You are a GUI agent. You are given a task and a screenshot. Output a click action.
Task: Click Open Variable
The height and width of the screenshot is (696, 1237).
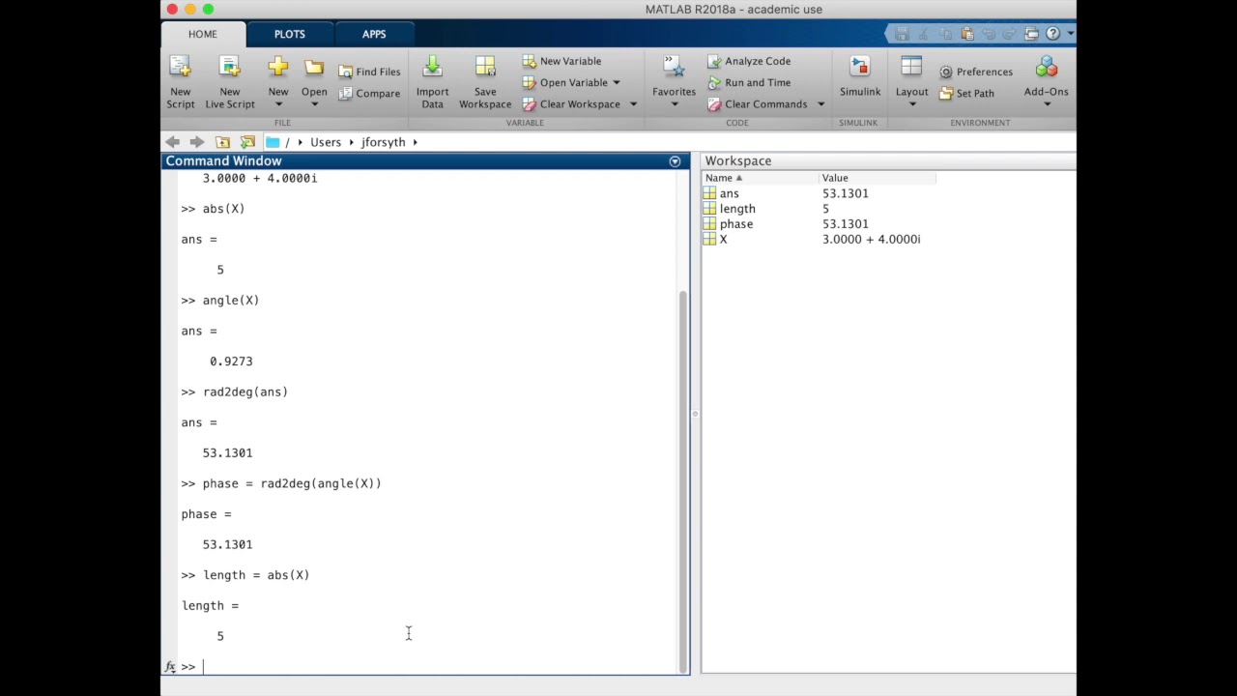tap(565, 82)
